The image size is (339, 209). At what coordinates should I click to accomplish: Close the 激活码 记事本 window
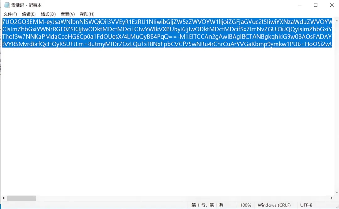(x=332, y=5)
